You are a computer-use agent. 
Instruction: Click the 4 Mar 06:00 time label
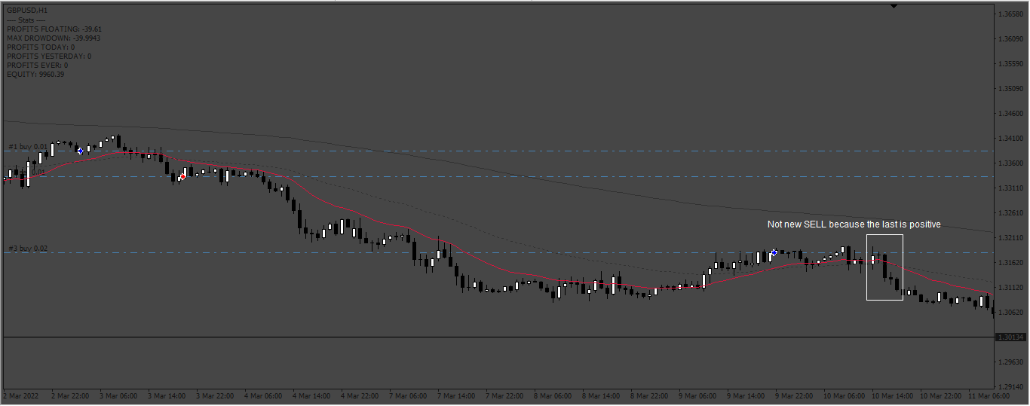[263, 396]
